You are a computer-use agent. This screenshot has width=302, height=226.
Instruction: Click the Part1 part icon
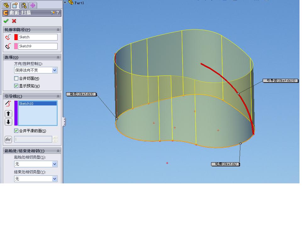[71, 3]
